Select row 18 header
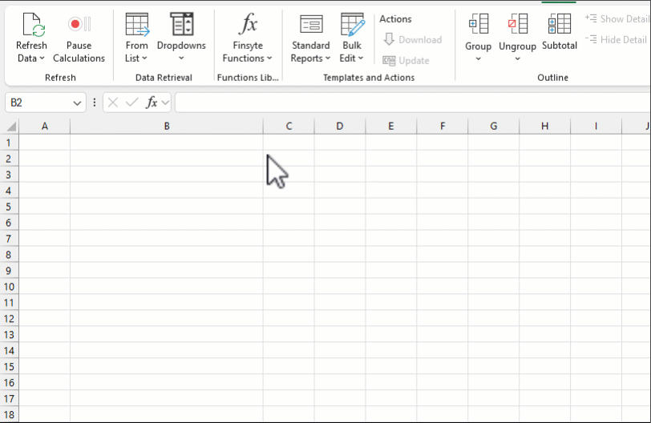The image size is (651, 423). tap(9, 415)
